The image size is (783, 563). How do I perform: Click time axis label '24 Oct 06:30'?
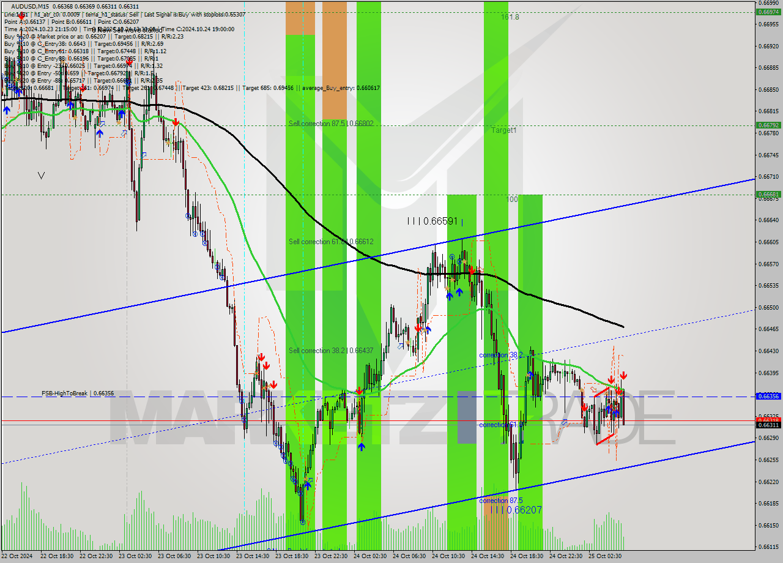click(x=410, y=556)
